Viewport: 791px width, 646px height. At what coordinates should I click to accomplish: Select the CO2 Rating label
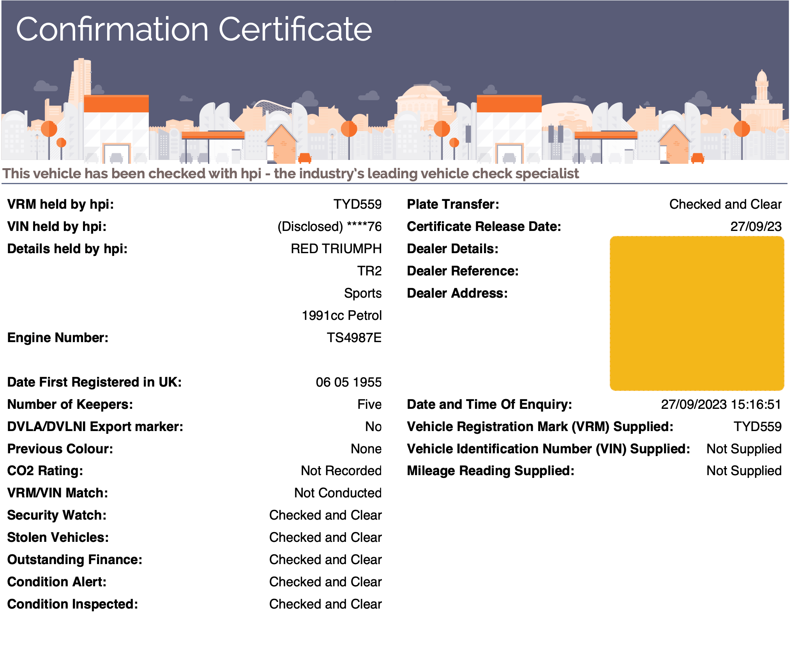[45, 470]
